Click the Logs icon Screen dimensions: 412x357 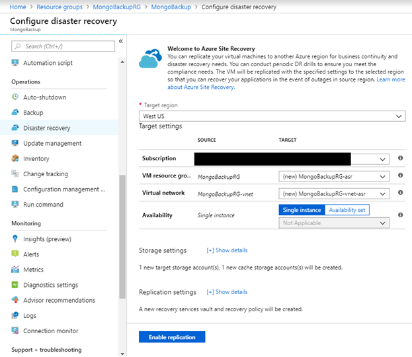coord(15,315)
